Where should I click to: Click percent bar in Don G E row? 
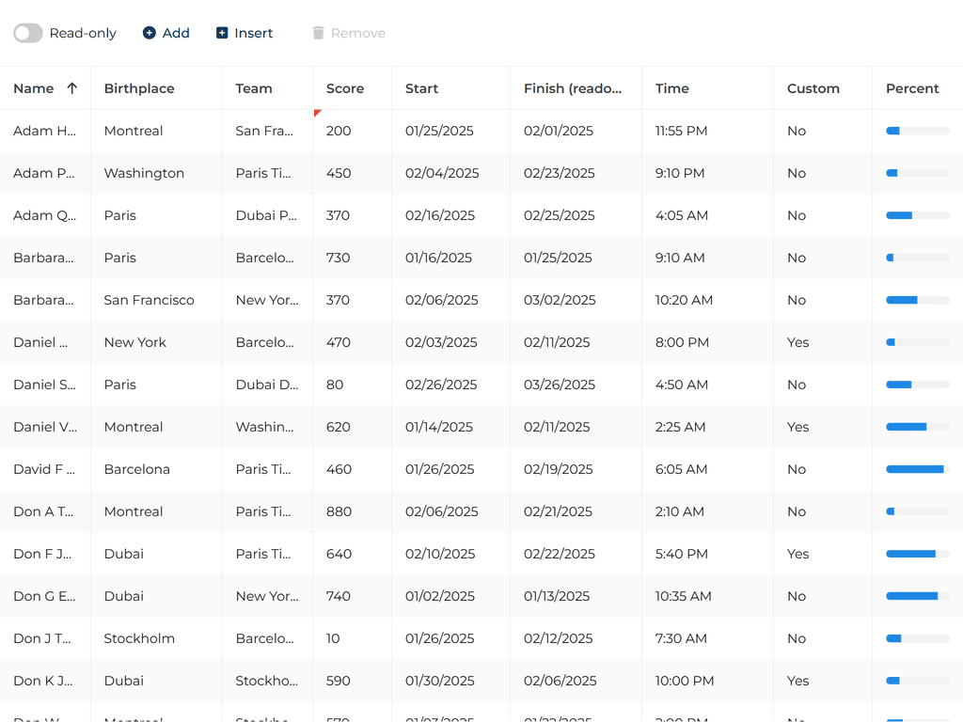pos(917,596)
